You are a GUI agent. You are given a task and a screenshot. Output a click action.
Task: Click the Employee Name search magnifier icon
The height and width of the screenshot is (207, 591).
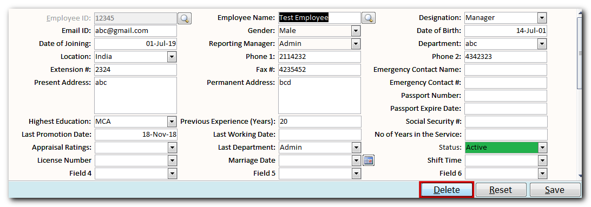point(369,18)
